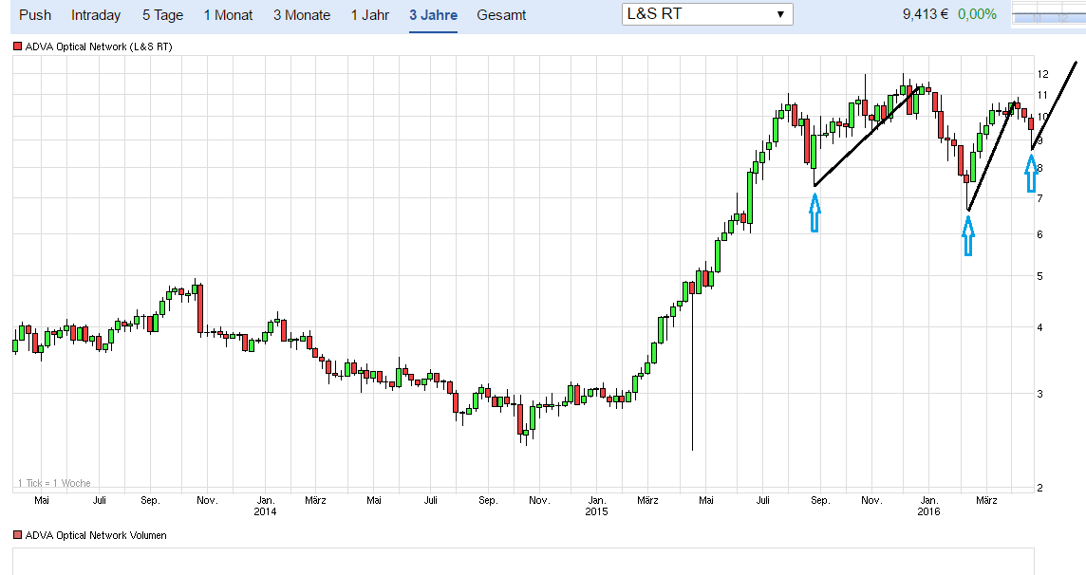Click the price axis value 7
This screenshot has width=1086, height=575.
coord(1039,198)
